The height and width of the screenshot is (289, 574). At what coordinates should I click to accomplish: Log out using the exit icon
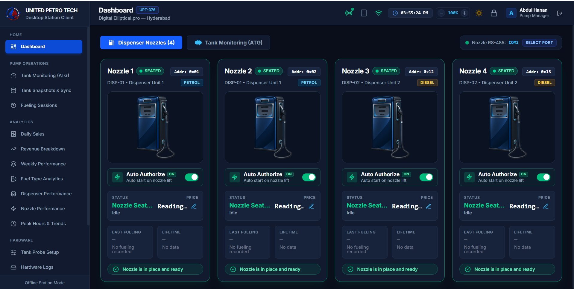[559, 13]
